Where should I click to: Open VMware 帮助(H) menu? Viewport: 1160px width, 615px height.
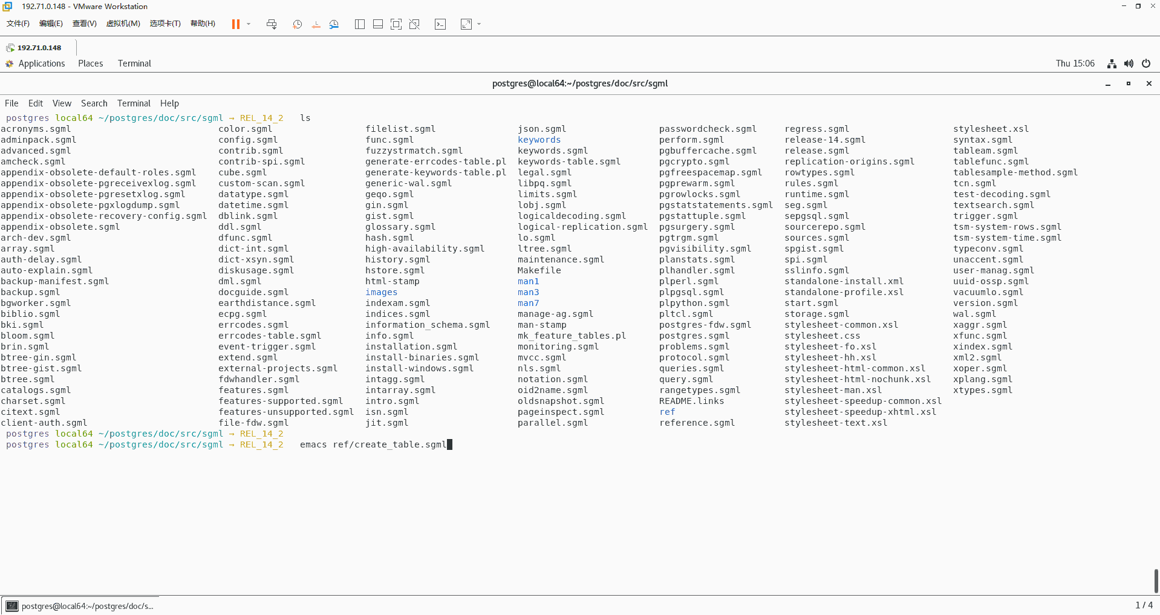point(203,24)
